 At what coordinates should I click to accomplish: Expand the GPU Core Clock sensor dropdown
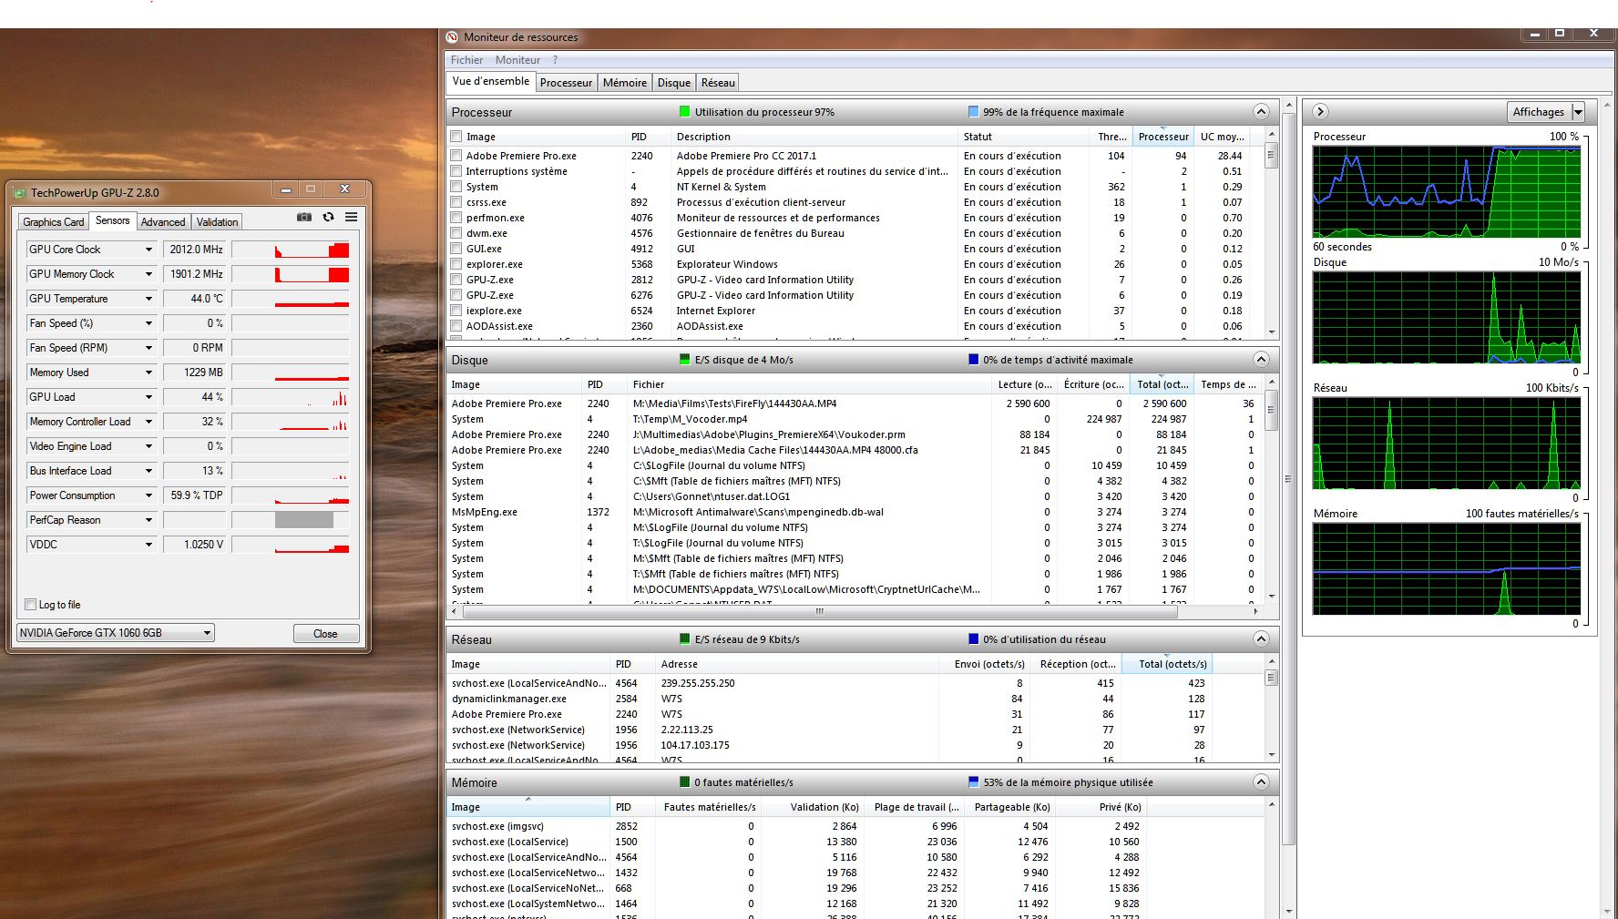pos(148,250)
